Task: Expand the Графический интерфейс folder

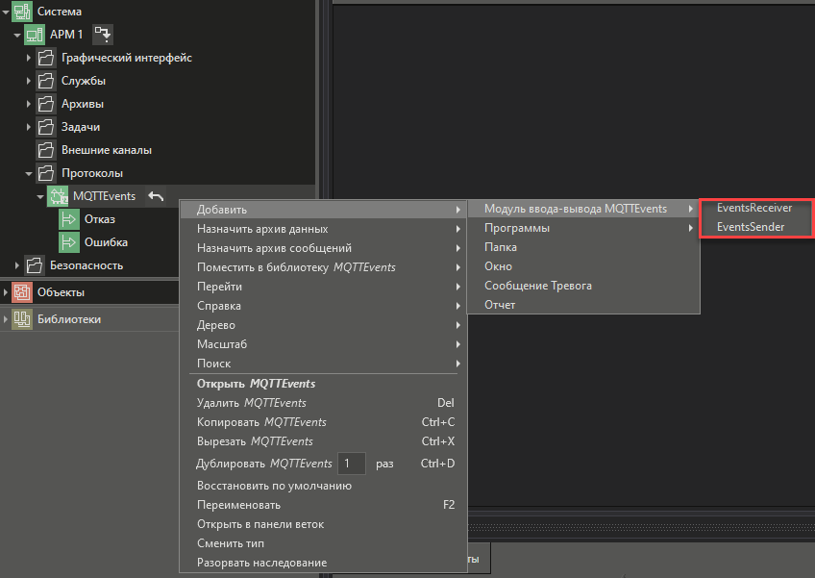Action: tap(29, 58)
